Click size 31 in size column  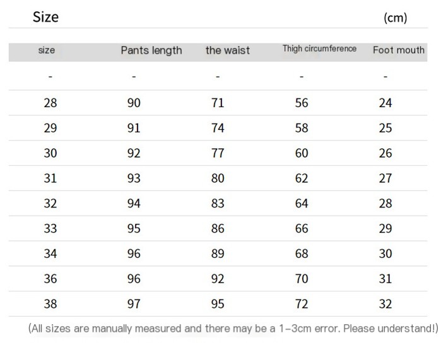50,178
